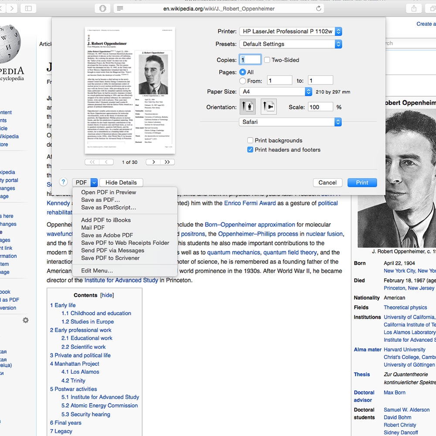Open the Safari options pane dropdown
436x436 pixels.
(290, 122)
